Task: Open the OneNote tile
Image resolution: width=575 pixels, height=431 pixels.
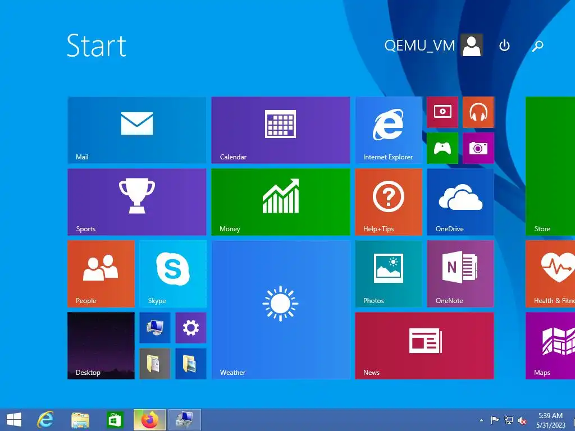Action: 460,274
